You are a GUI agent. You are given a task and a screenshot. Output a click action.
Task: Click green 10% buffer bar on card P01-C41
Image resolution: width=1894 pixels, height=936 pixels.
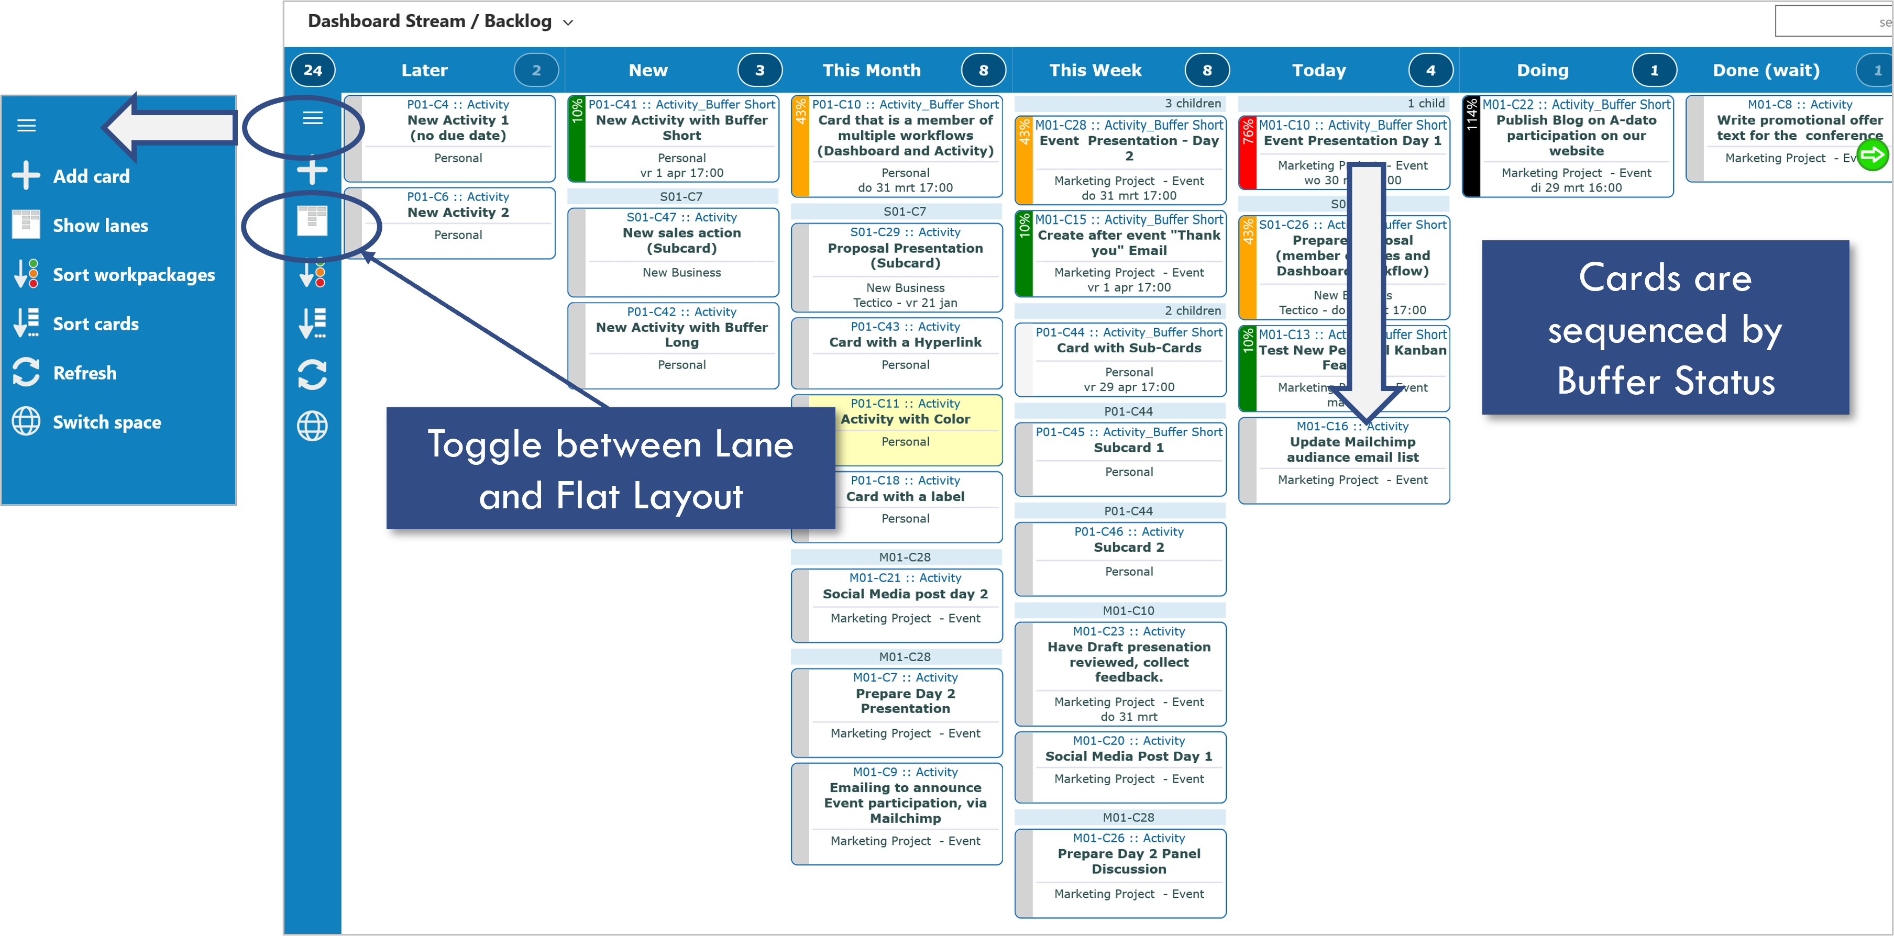coord(577,139)
